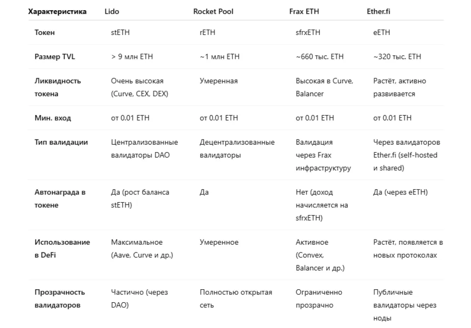471x328 pixels.
Task: Select the "Высокая в Curve, Balancer" cell
Action: pos(324,87)
